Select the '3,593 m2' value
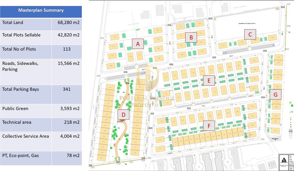The height and width of the screenshot is (171, 294). coord(70,109)
